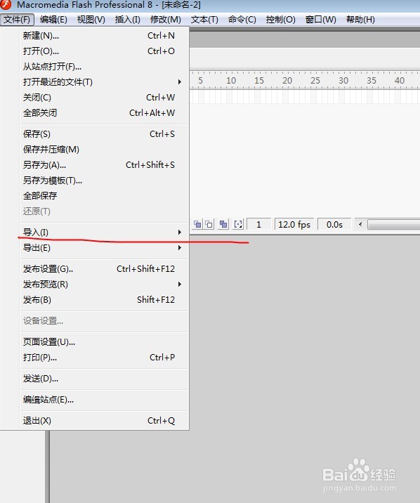Image resolution: width=420 pixels, height=503 pixels.
Task: Open the Modify Onion Markers button
Action: click(x=238, y=224)
